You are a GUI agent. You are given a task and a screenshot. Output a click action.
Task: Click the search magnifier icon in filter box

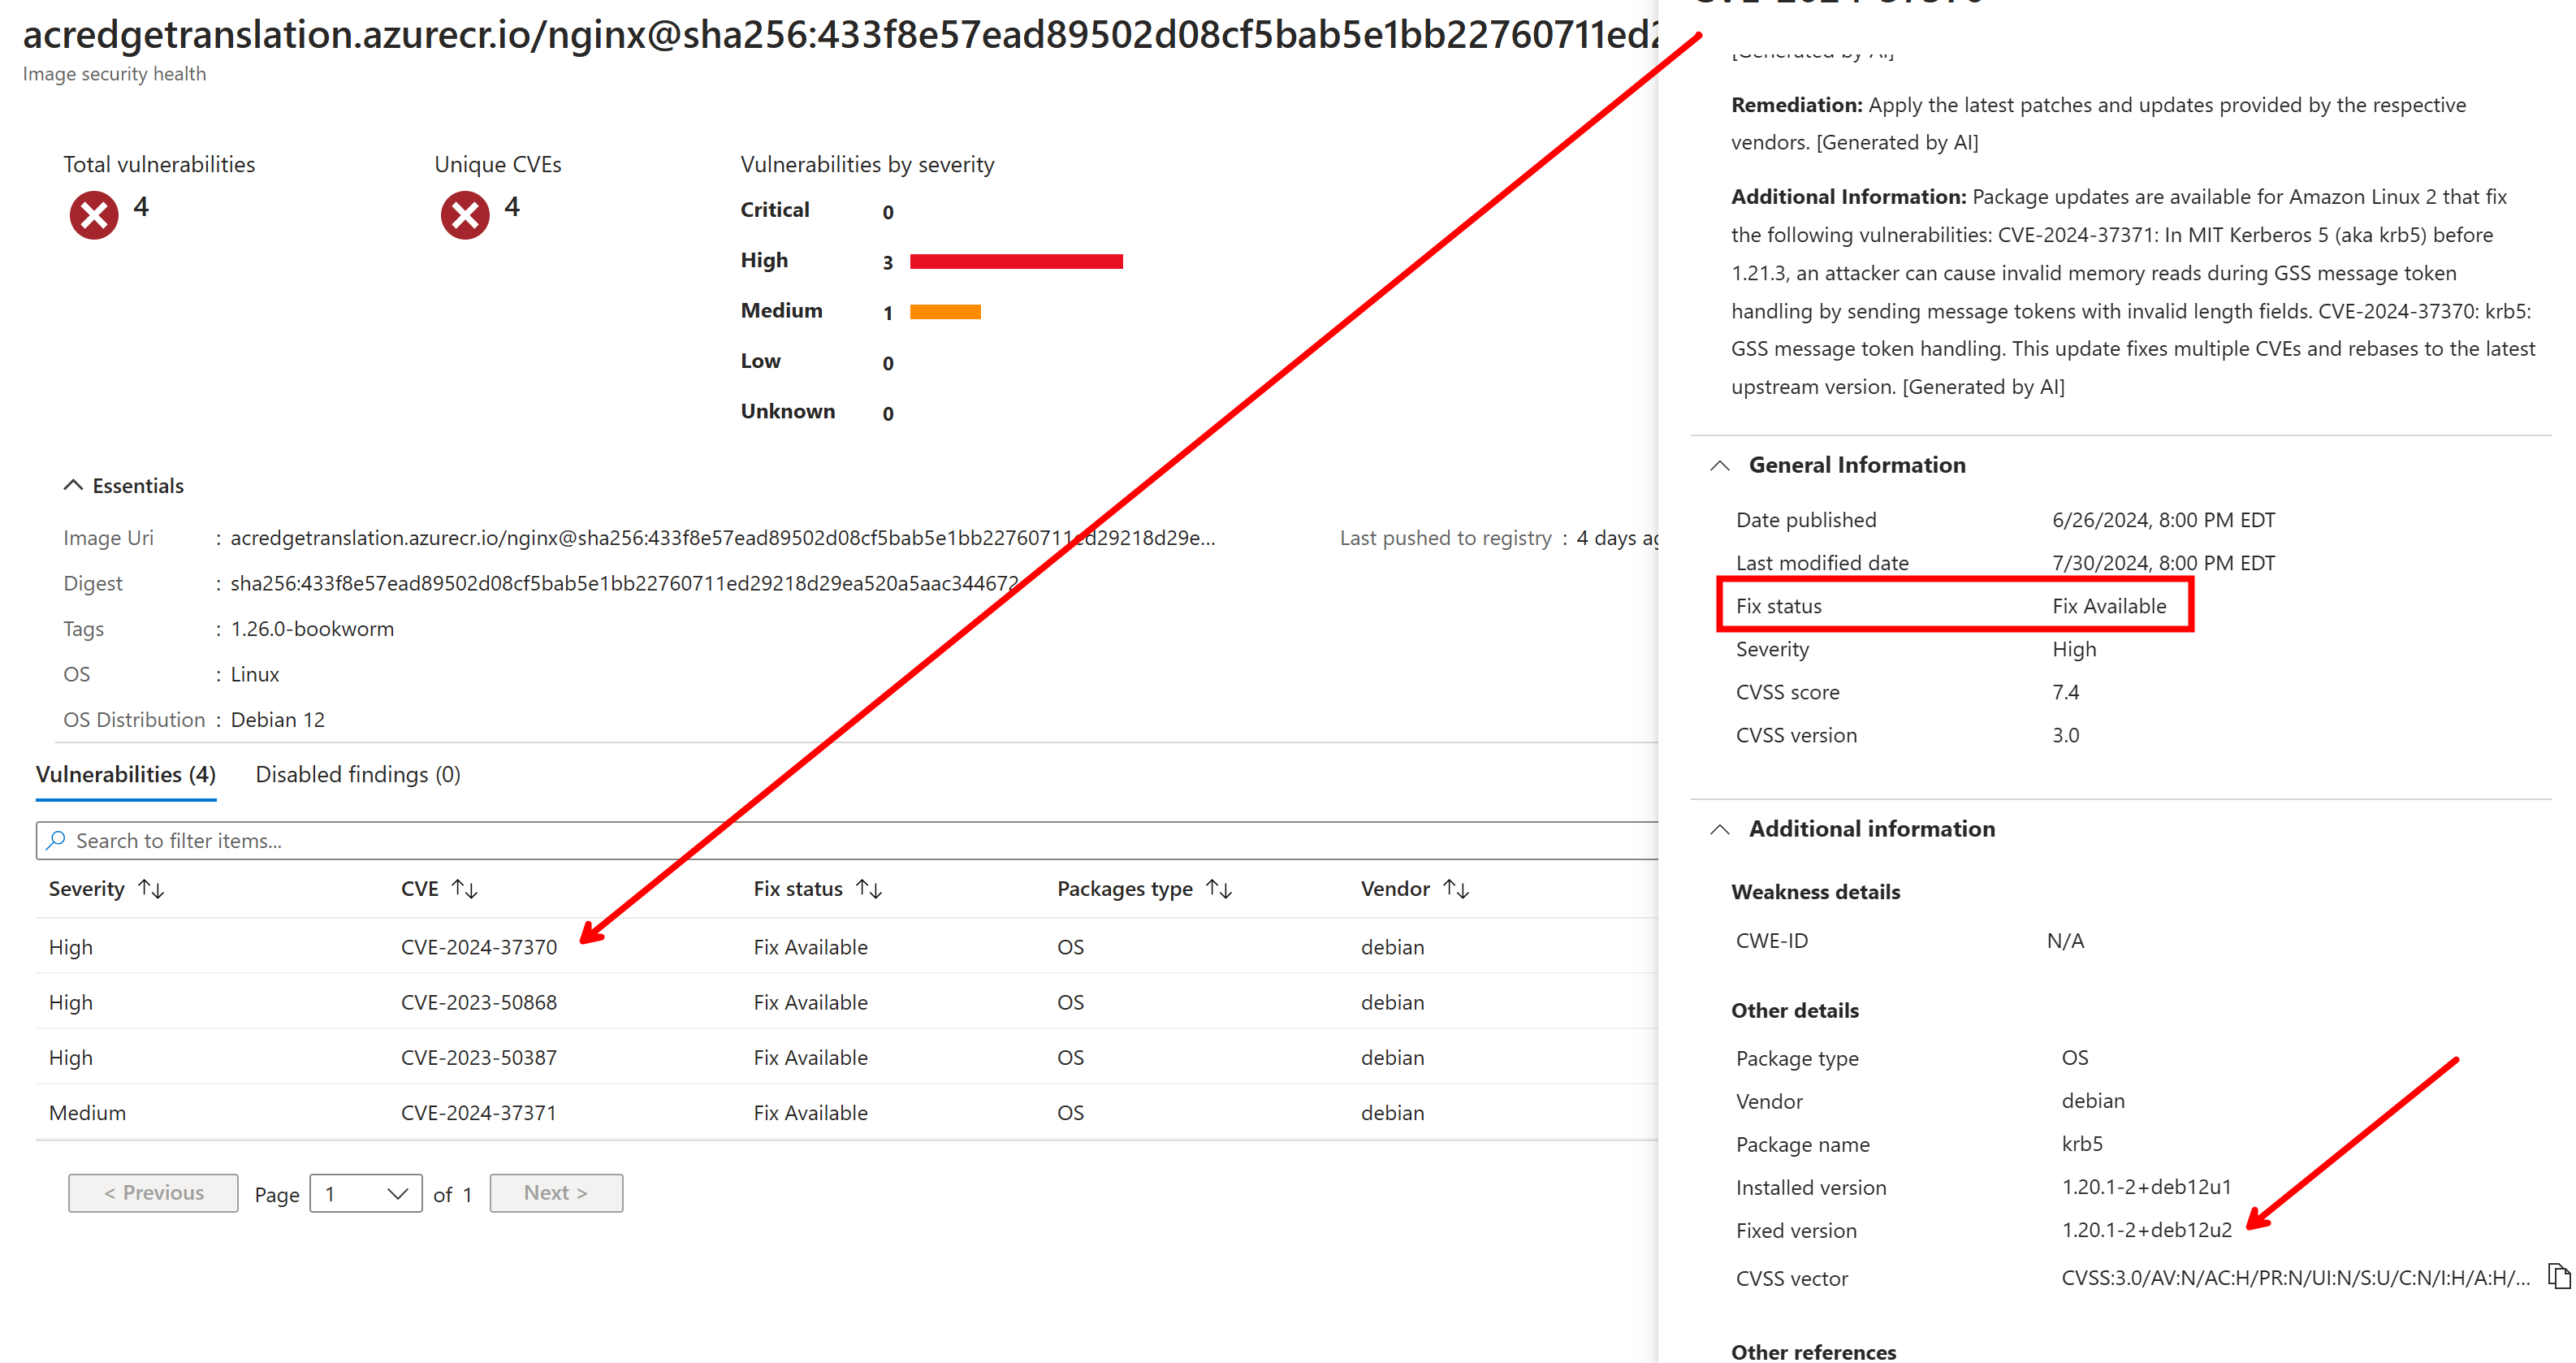57,840
